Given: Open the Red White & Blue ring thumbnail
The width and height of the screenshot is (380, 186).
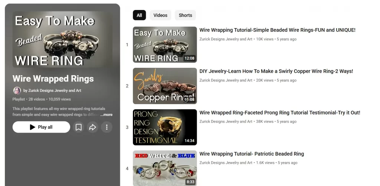Looking at the screenshot, I should (165, 168).
